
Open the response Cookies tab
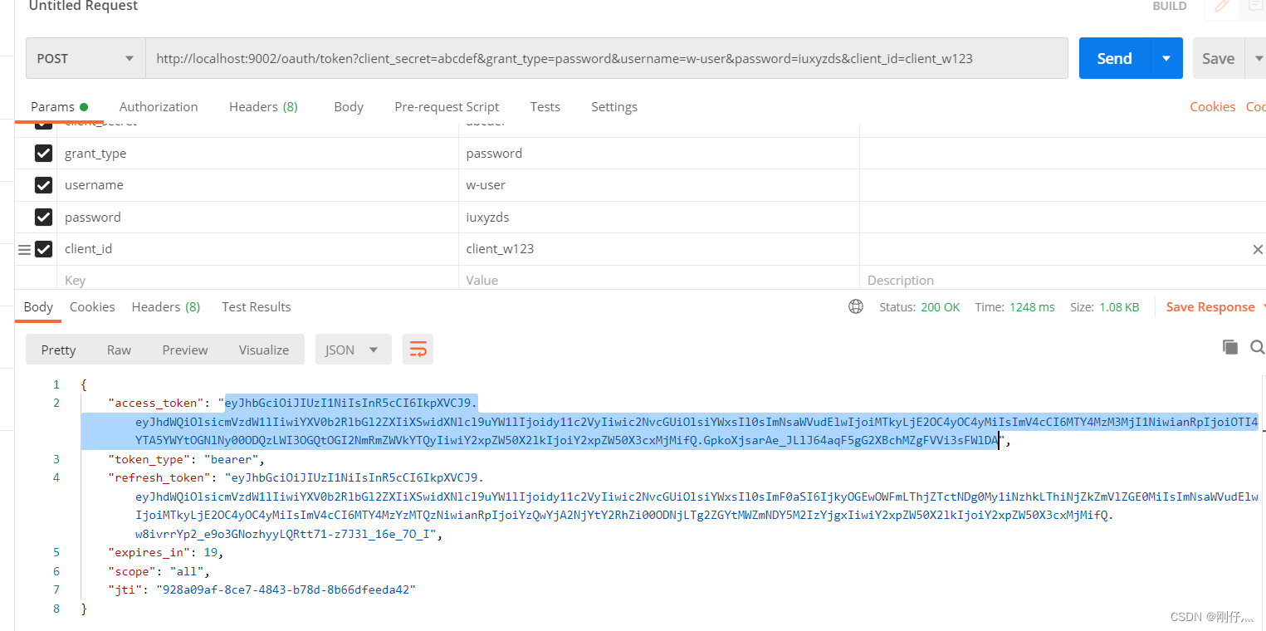[92, 307]
